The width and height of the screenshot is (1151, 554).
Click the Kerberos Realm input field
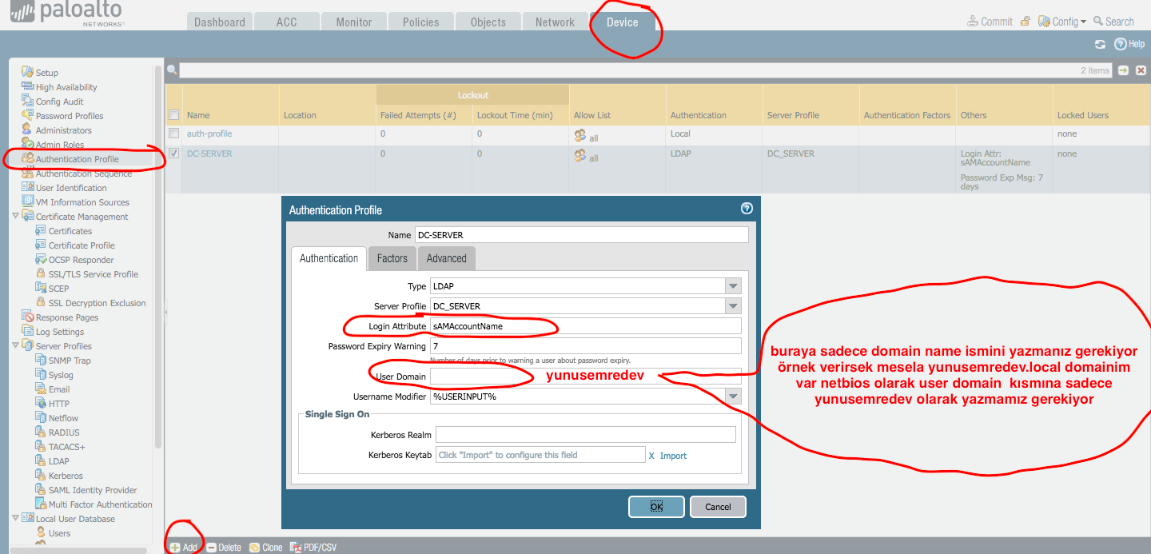click(x=585, y=435)
